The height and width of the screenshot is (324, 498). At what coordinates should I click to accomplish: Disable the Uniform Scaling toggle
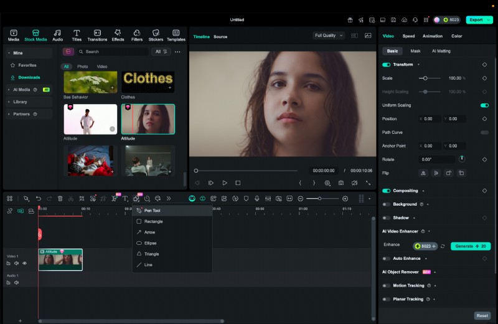[x=484, y=105]
